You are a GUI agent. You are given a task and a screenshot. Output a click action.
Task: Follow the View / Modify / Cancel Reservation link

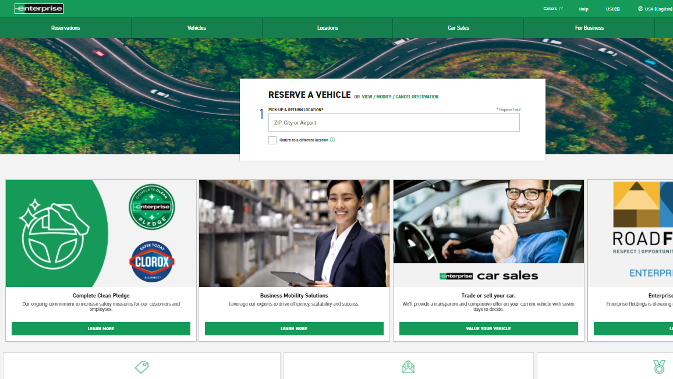click(400, 97)
